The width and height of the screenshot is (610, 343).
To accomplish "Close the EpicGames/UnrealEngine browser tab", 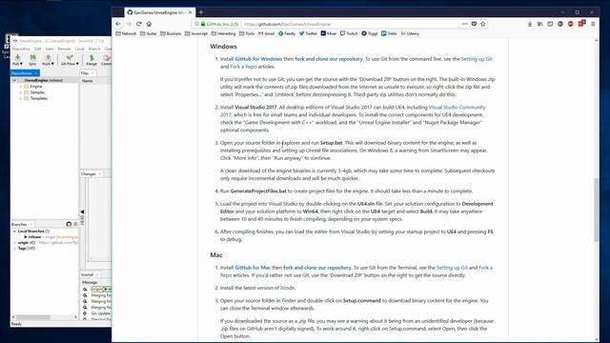I will pos(191,12).
